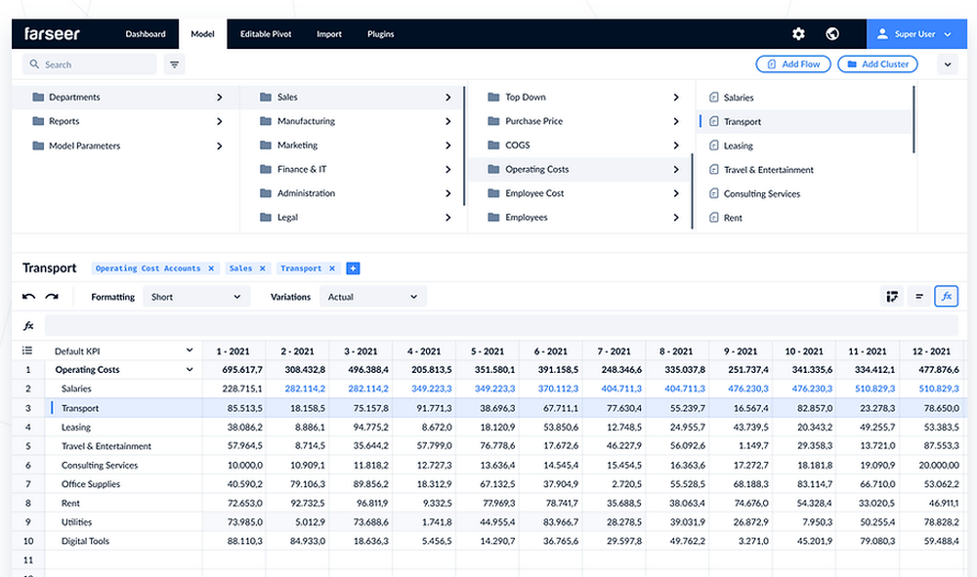977x577 pixels.
Task: Open the settings gear icon
Action: (x=798, y=34)
